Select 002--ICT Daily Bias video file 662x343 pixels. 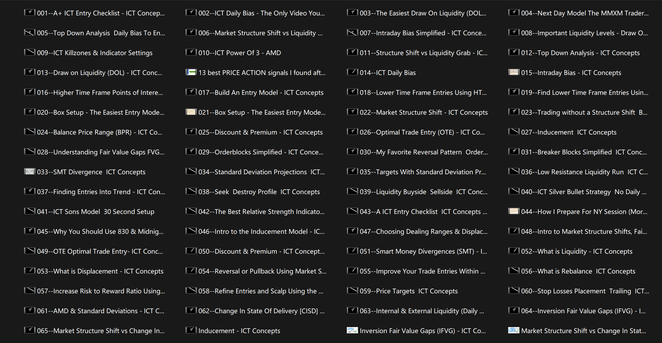(x=261, y=13)
